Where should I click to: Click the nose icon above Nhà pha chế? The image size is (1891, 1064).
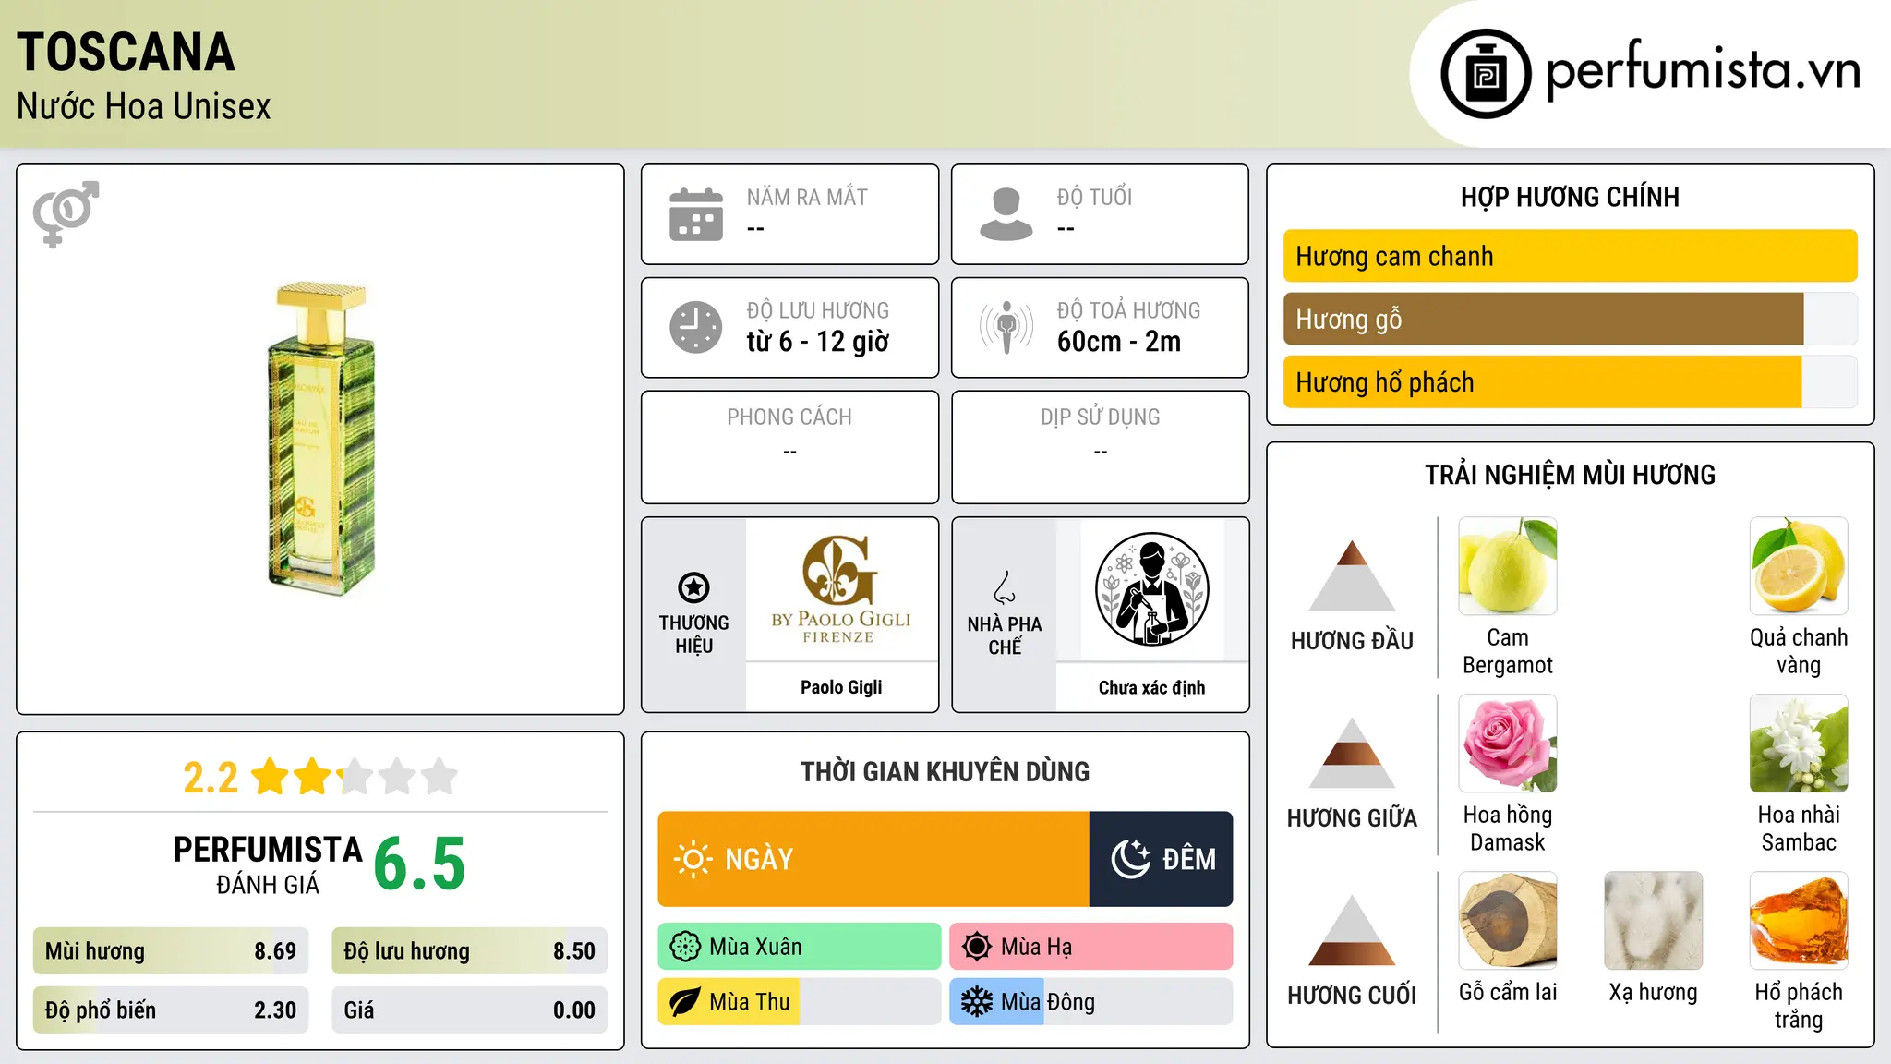[1005, 587]
